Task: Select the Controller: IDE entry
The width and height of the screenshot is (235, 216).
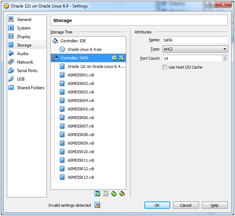Action: [73, 41]
